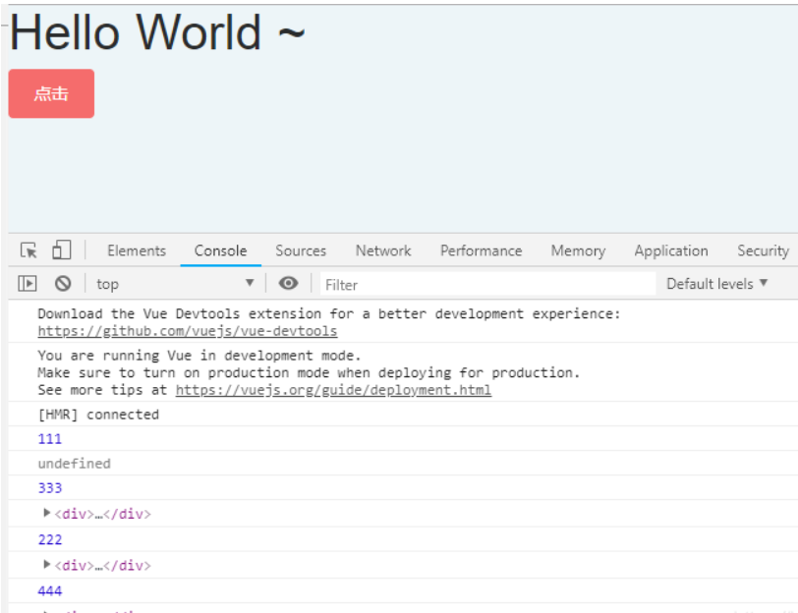Expand the first div element log

[x=47, y=513]
